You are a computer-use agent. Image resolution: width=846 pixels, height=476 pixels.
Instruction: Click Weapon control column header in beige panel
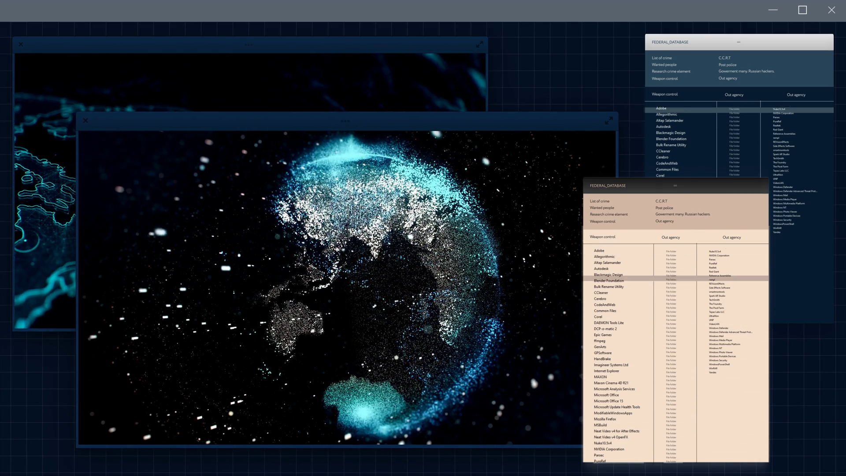(x=602, y=237)
